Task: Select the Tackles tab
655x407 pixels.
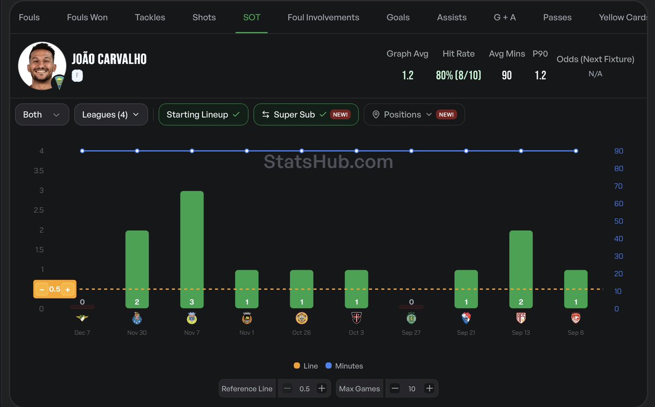Action: (x=150, y=17)
